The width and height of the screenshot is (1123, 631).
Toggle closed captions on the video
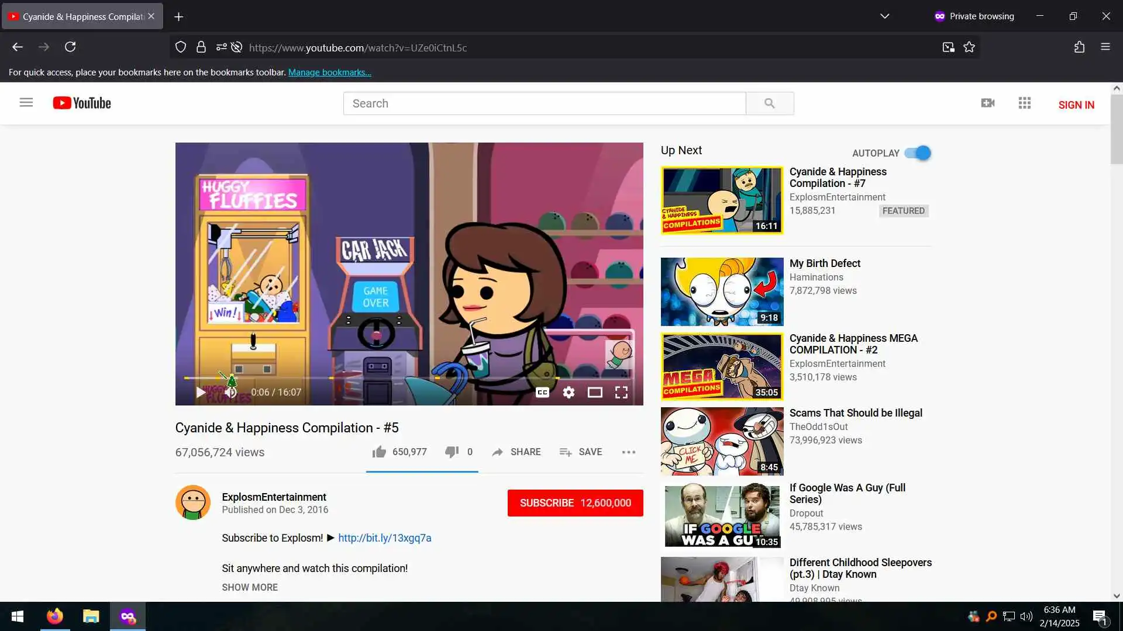[542, 393]
